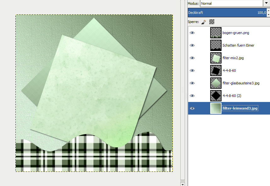Click the filter-leinwand3.jpg layer name field
270x186 pixels.
click(240, 108)
